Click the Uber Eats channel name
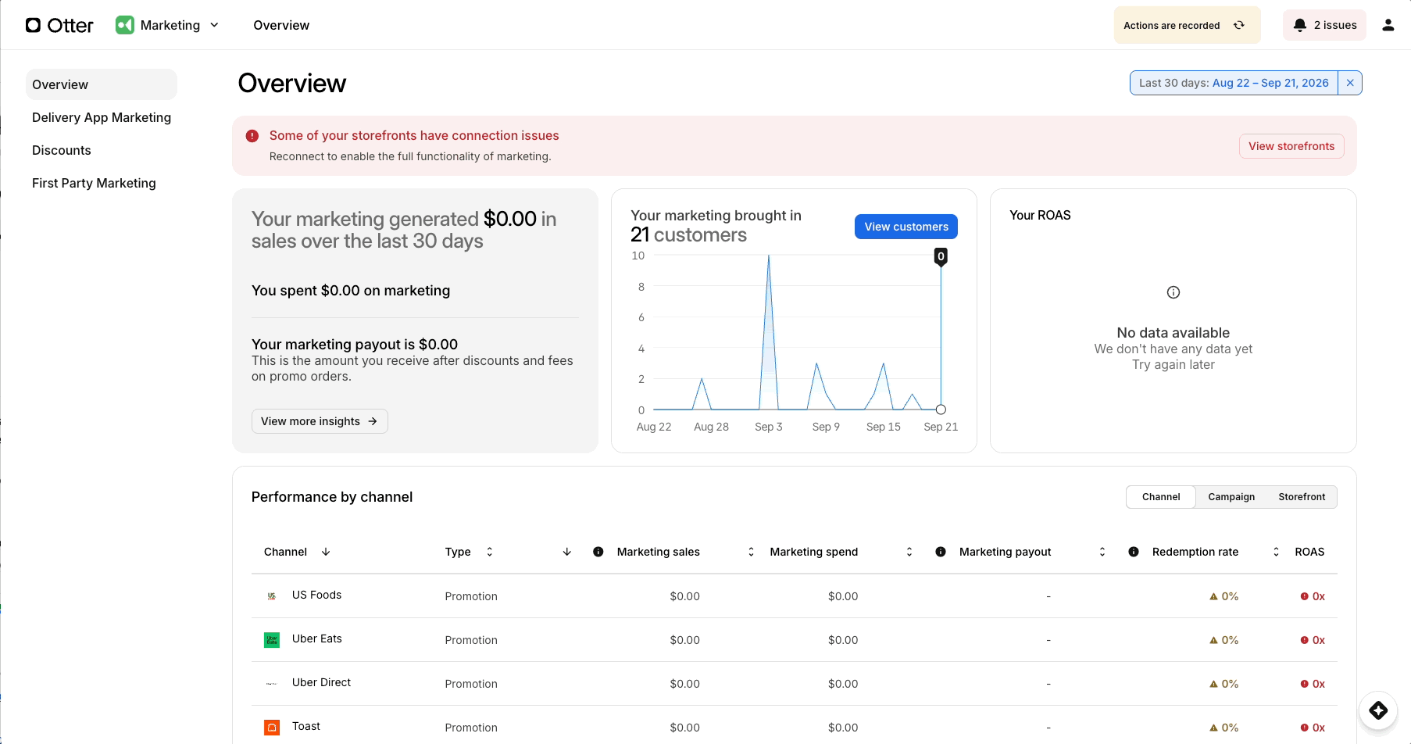 (x=317, y=638)
